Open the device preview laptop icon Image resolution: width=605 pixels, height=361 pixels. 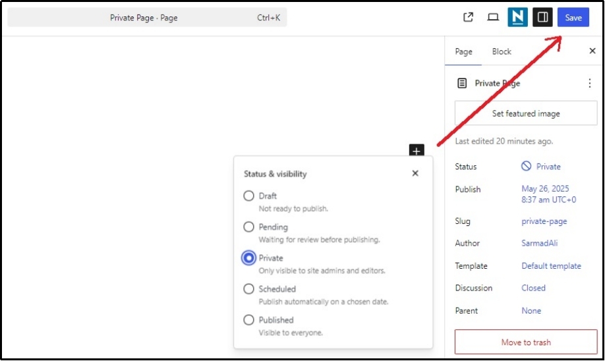point(493,17)
